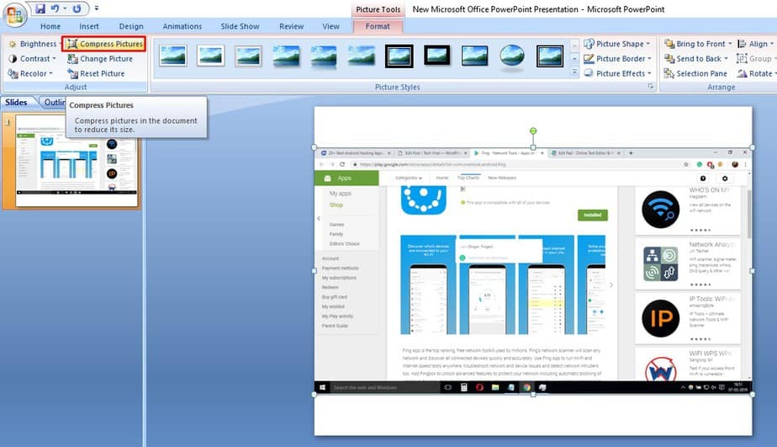This screenshot has width=777, height=447.
Task: Open the Group dropdown
Action: [756, 59]
